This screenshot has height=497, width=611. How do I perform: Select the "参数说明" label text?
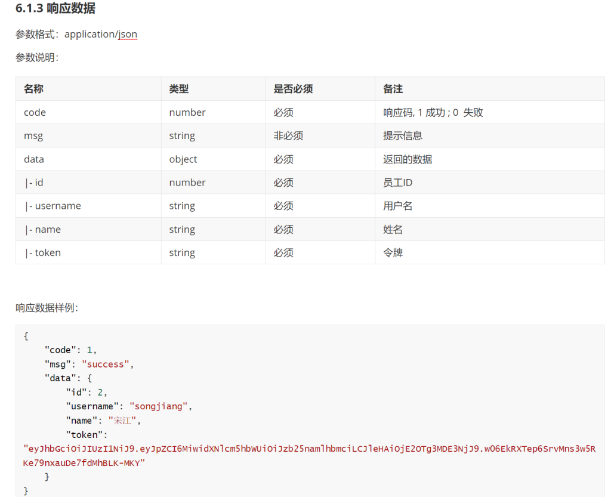click(x=36, y=58)
